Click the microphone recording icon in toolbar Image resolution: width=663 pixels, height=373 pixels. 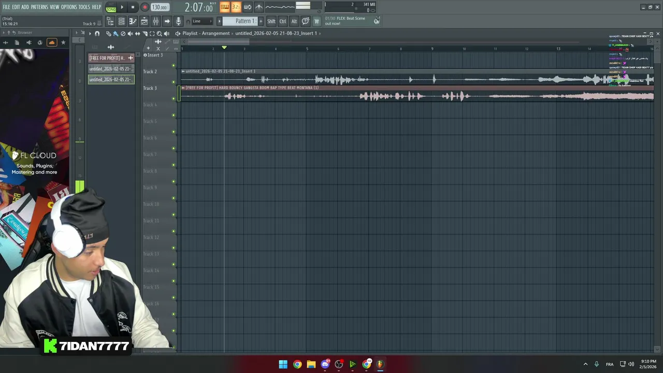click(178, 21)
